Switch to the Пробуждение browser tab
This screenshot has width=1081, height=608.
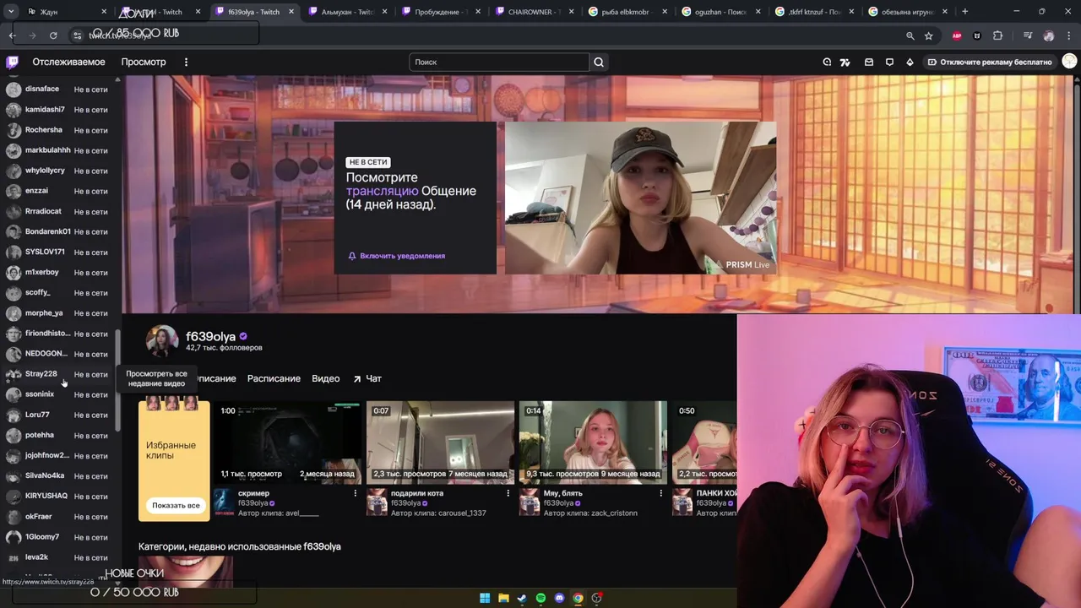pyautogui.click(x=442, y=12)
